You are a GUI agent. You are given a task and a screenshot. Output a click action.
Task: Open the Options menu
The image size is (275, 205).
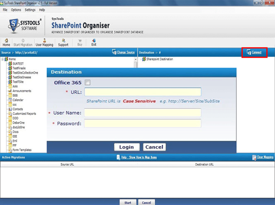coord(16,10)
